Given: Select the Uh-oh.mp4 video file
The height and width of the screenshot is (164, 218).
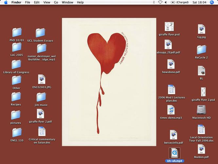Looking at the screenshot, I should pyautogui.click(x=174, y=153).
